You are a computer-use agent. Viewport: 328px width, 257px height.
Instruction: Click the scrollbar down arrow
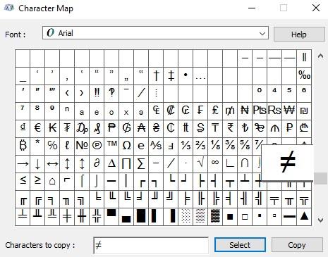(x=320, y=220)
